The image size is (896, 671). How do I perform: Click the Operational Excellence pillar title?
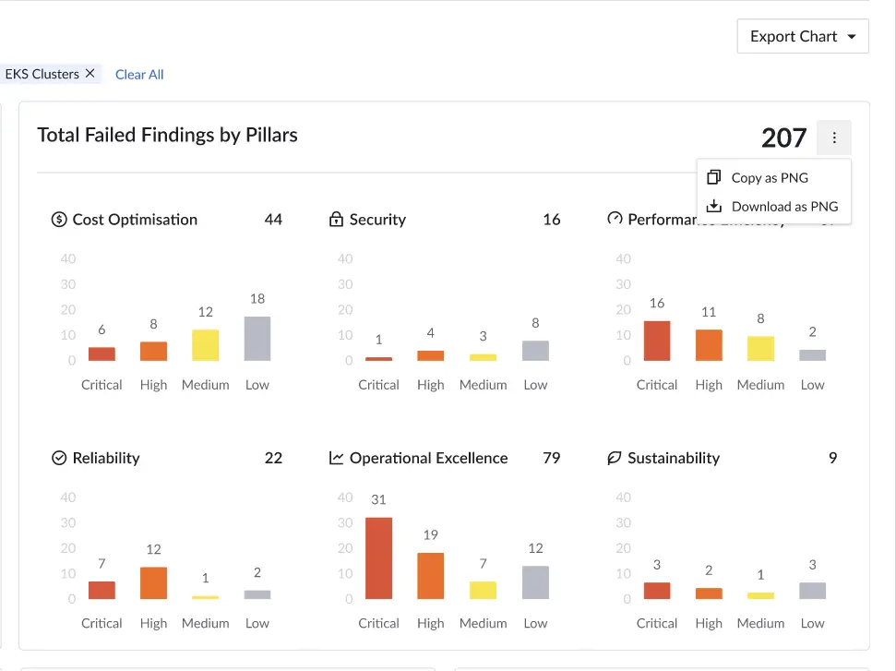(x=428, y=458)
